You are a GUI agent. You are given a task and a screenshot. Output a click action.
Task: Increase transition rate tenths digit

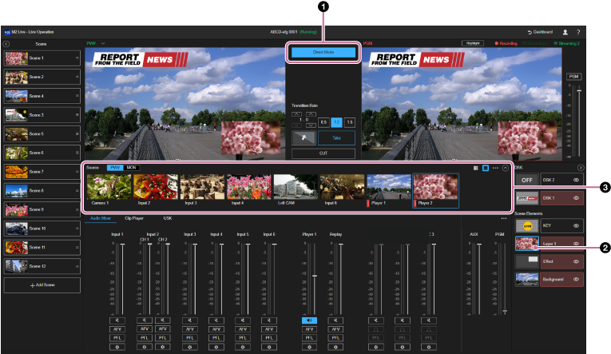[311, 114]
